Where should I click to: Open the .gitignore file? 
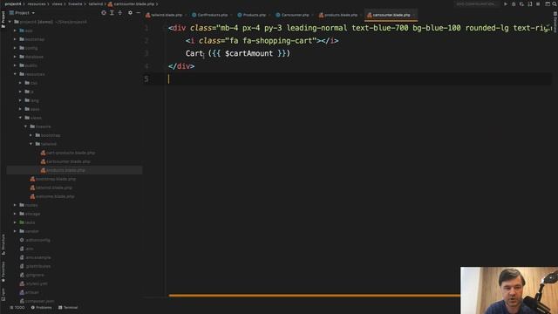click(32, 275)
